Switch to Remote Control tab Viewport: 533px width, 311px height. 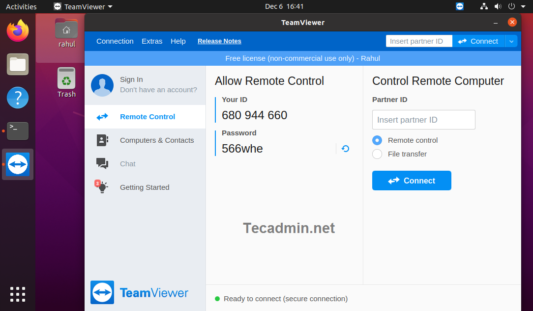145,117
